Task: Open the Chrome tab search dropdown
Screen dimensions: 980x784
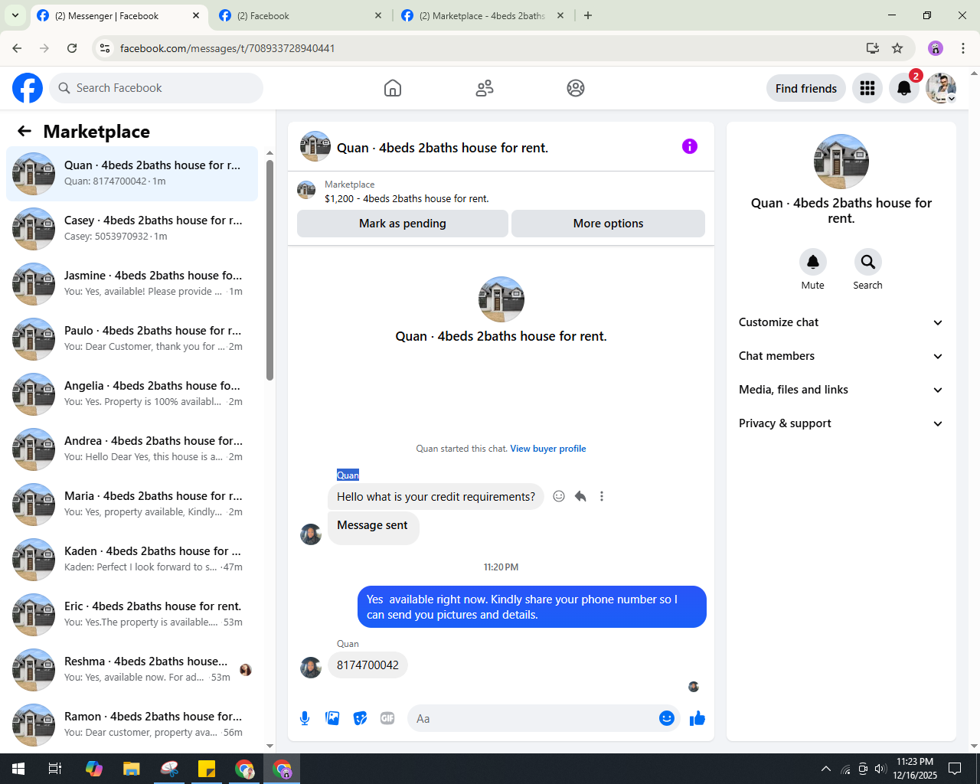Action: [15, 15]
